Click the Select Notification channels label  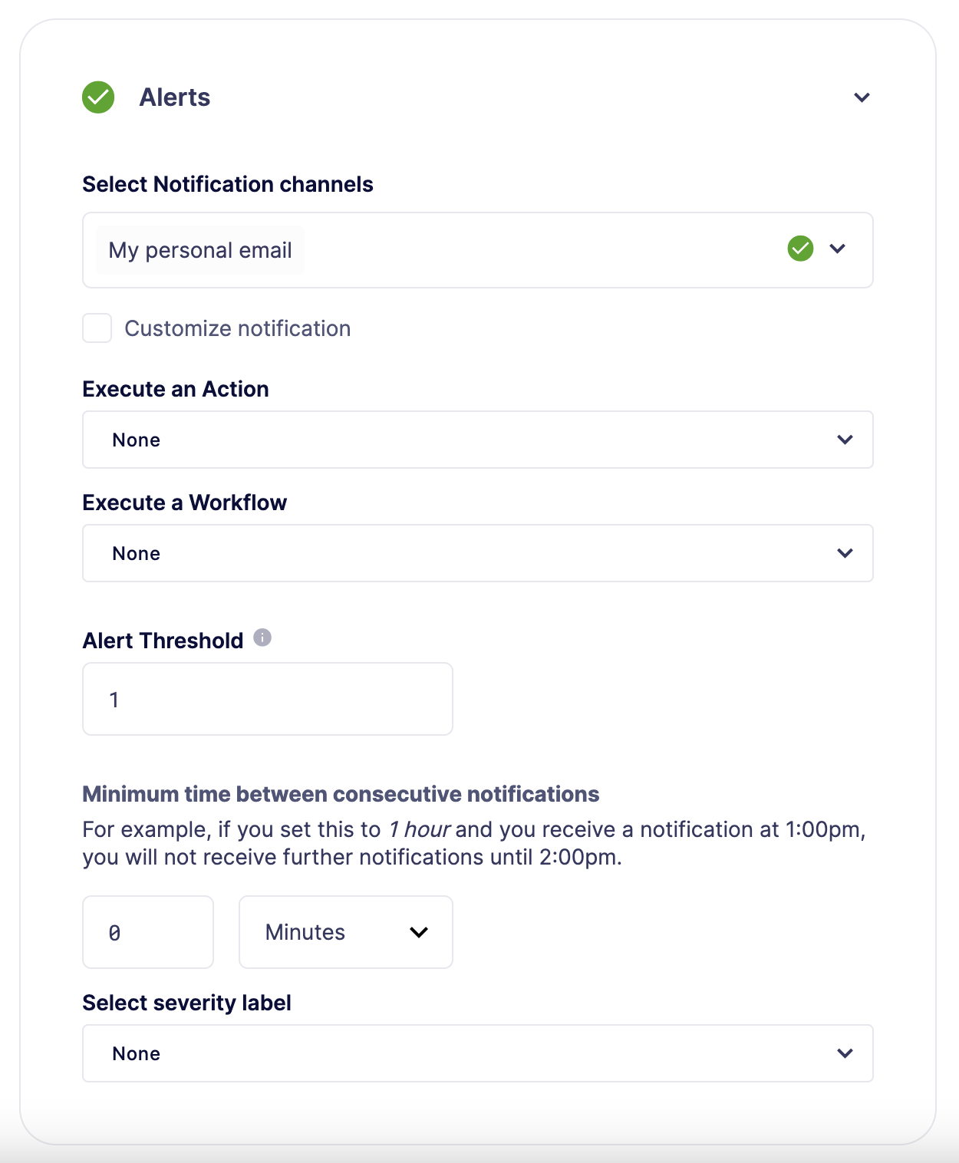coord(227,184)
